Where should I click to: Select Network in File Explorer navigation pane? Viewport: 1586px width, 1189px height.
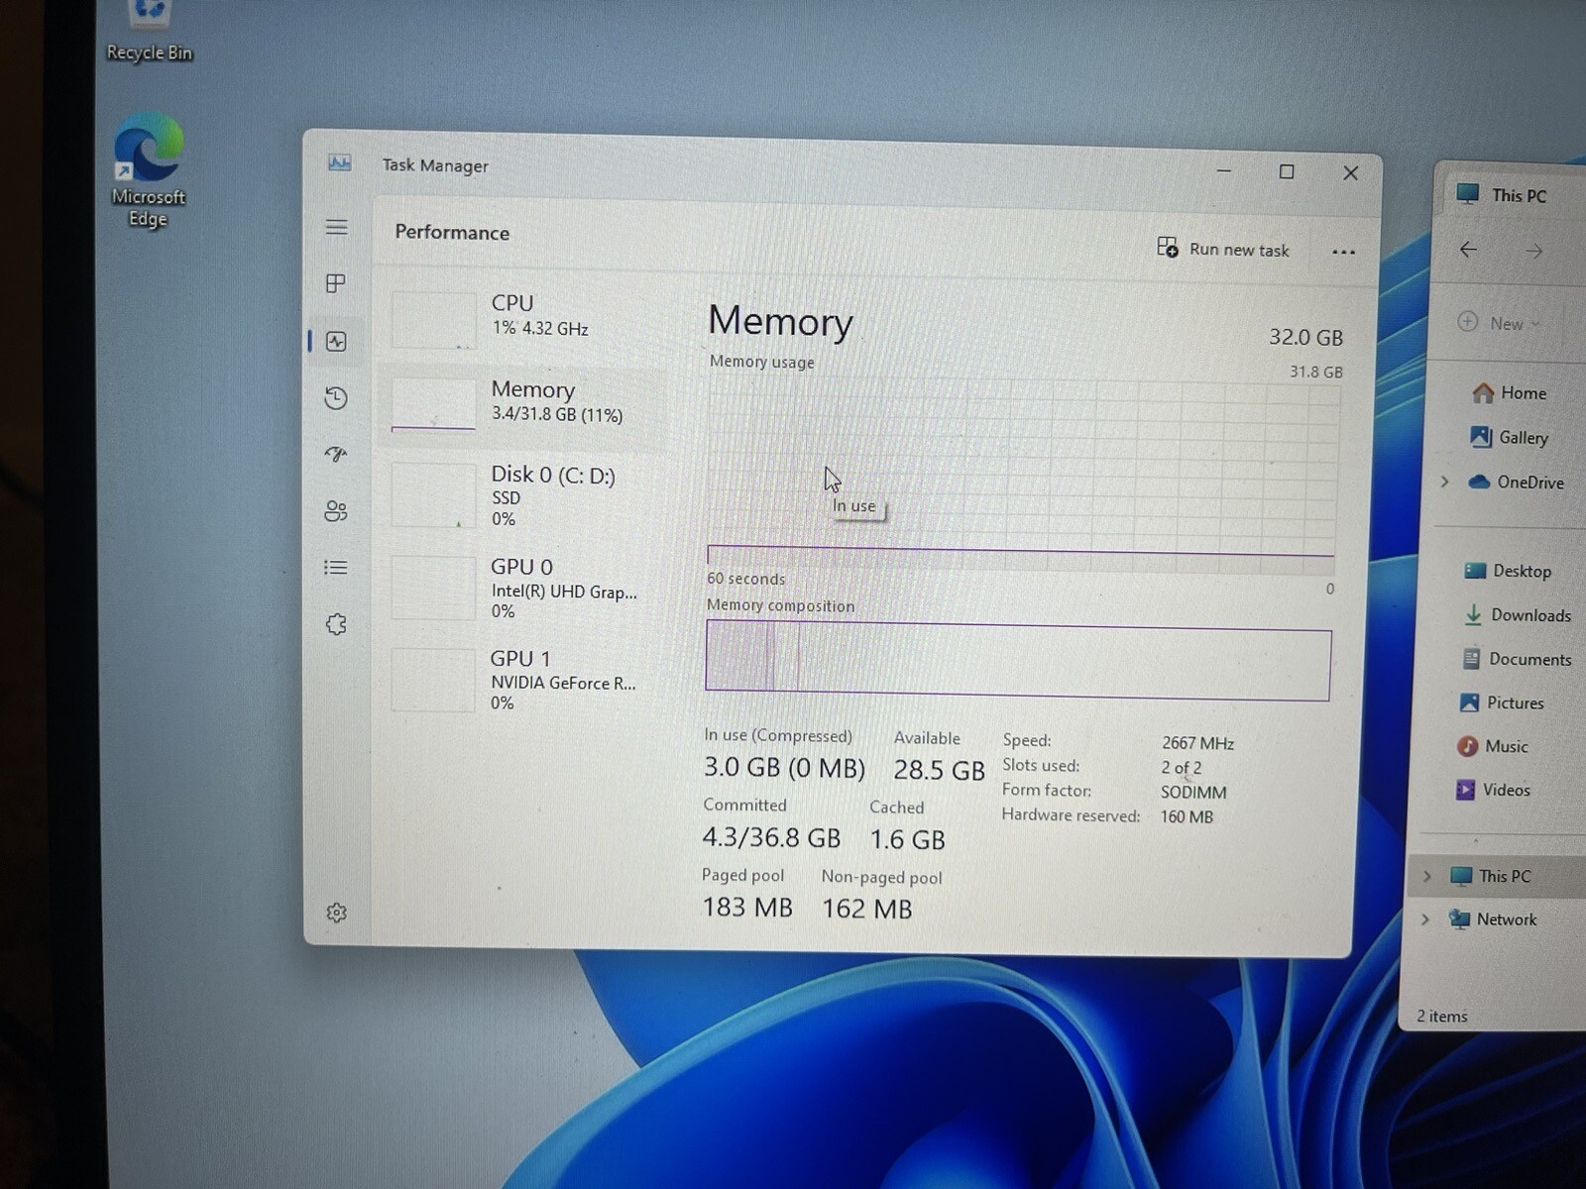click(x=1493, y=919)
